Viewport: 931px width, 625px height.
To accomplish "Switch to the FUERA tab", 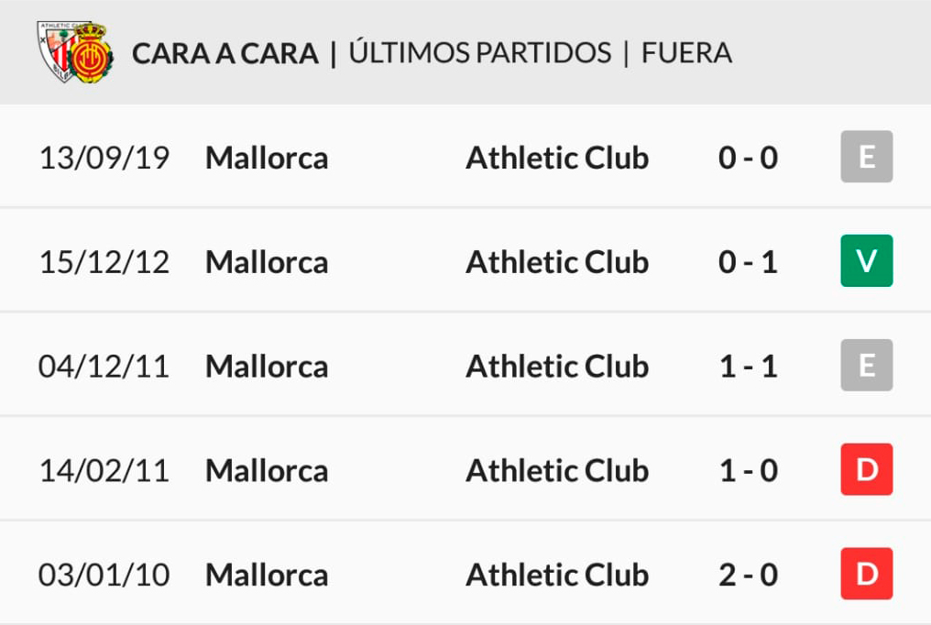I will tap(686, 53).
